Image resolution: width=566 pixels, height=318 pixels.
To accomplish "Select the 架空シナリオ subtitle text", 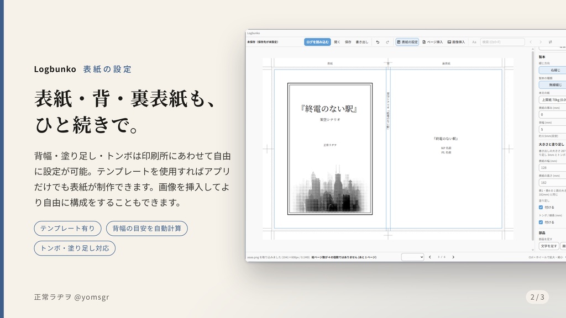I will click(x=330, y=119).
